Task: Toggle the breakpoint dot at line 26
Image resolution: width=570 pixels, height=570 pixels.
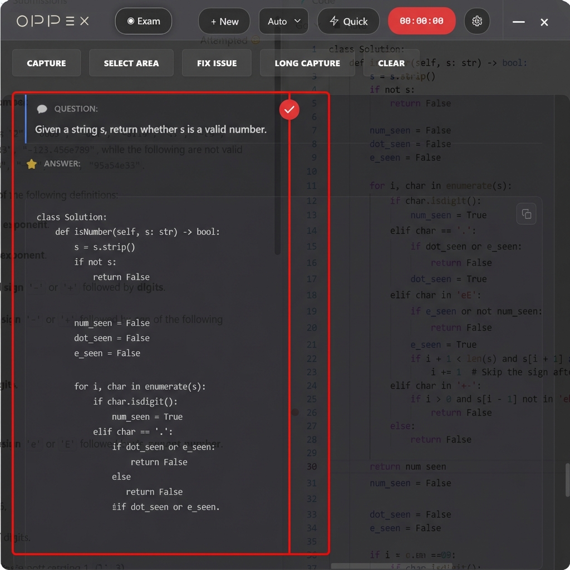Action: pyautogui.click(x=295, y=412)
